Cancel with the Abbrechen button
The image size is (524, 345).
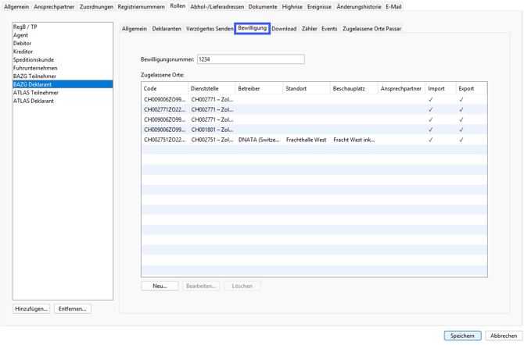(x=502, y=336)
